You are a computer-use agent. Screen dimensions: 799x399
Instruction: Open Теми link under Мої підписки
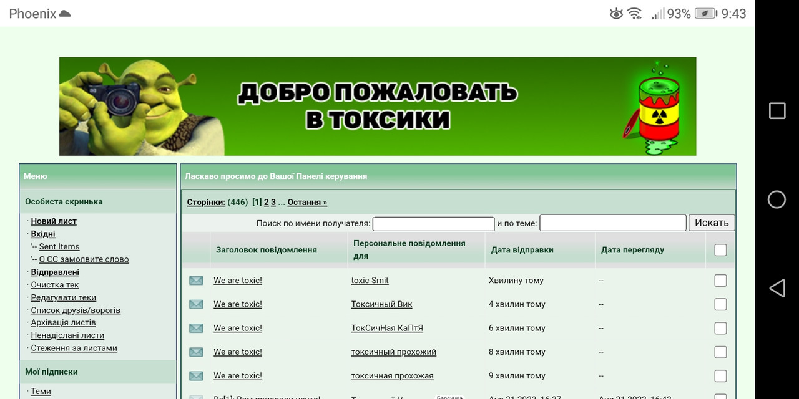pyautogui.click(x=41, y=392)
